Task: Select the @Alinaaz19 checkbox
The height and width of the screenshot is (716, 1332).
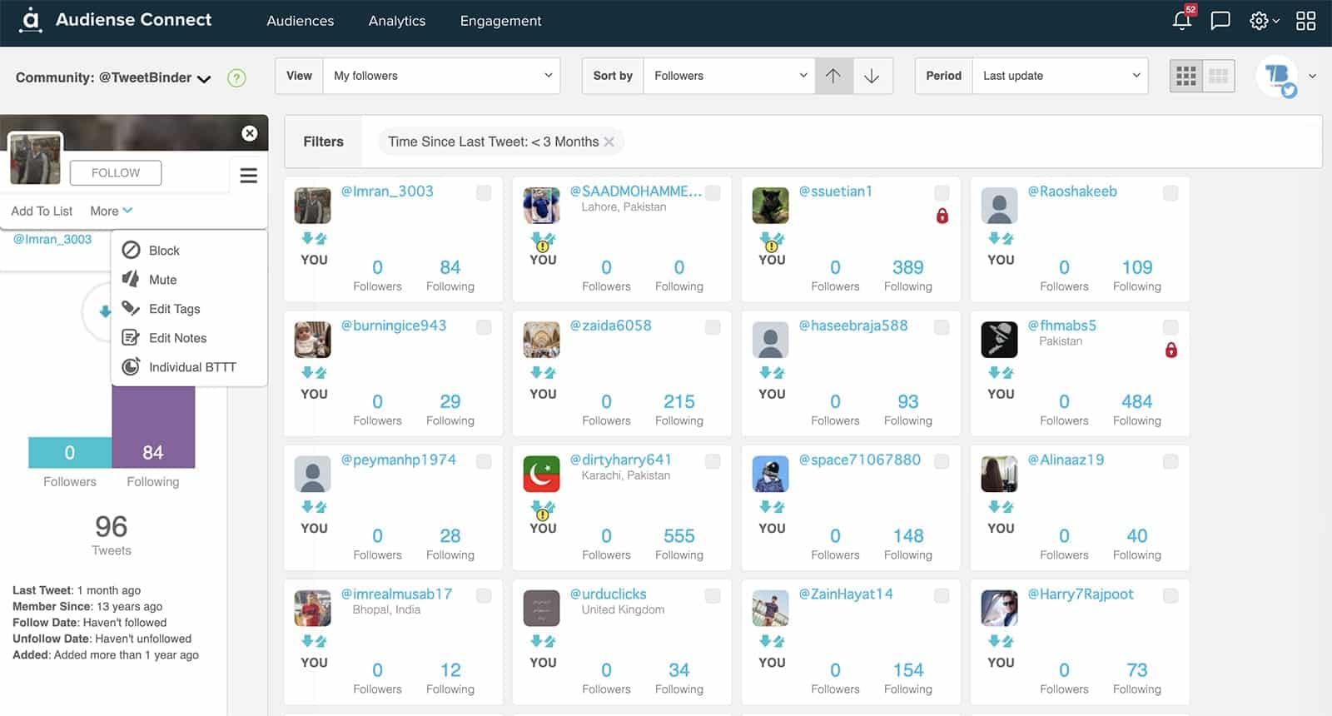Action: pos(1170,461)
